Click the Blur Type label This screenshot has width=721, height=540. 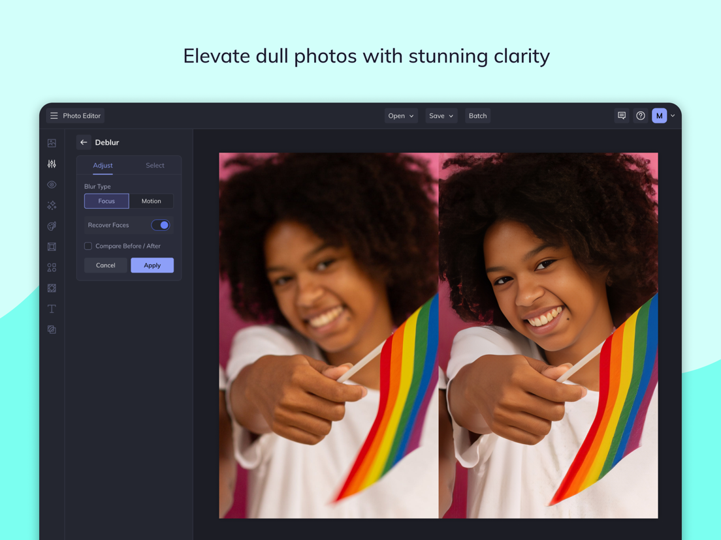point(97,187)
